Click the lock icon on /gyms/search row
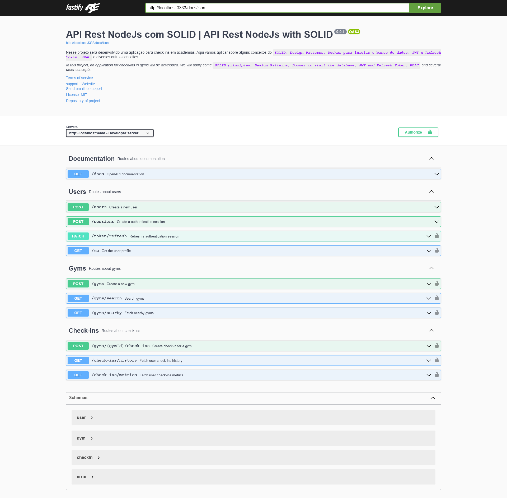Image resolution: width=507 pixels, height=498 pixels. (x=437, y=298)
